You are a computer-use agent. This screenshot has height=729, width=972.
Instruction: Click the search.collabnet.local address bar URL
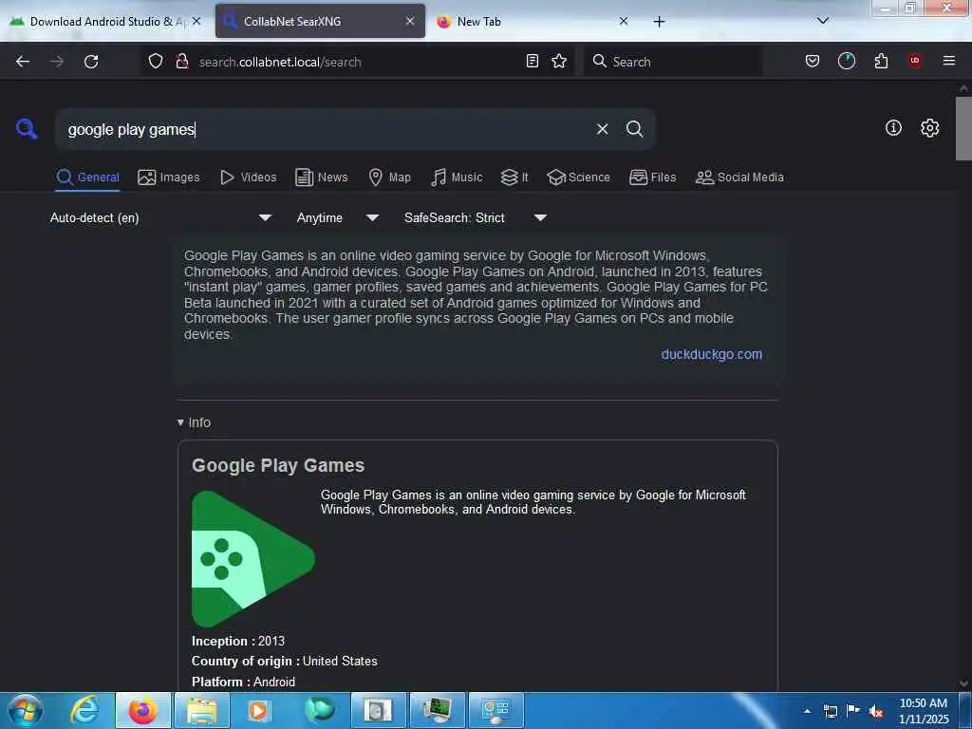(x=280, y=62)
